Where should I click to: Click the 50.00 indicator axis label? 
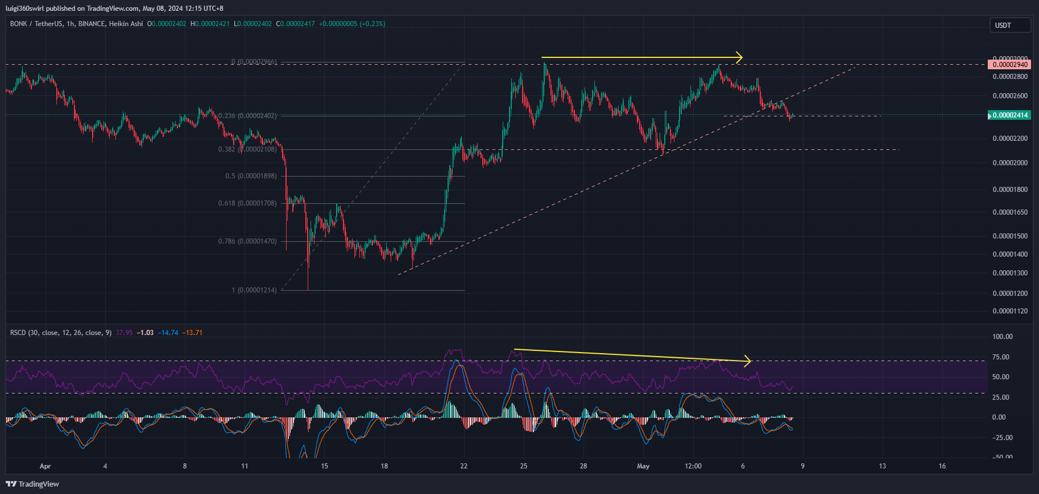pyautogui.click(x=1000, y=377)
